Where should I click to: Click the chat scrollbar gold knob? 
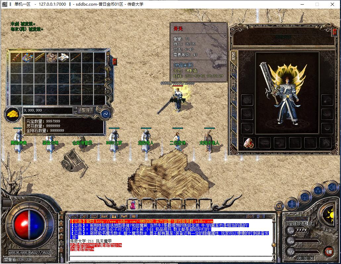tap(274, 245)
